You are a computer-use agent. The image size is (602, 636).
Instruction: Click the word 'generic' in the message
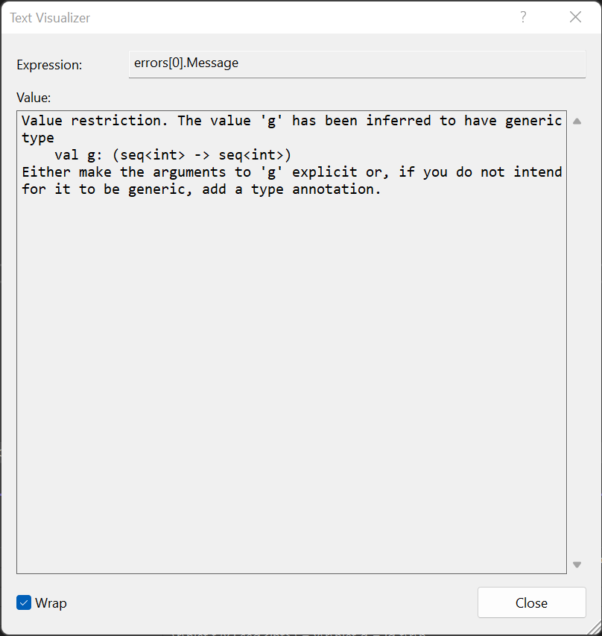click(x=533, y=120)
